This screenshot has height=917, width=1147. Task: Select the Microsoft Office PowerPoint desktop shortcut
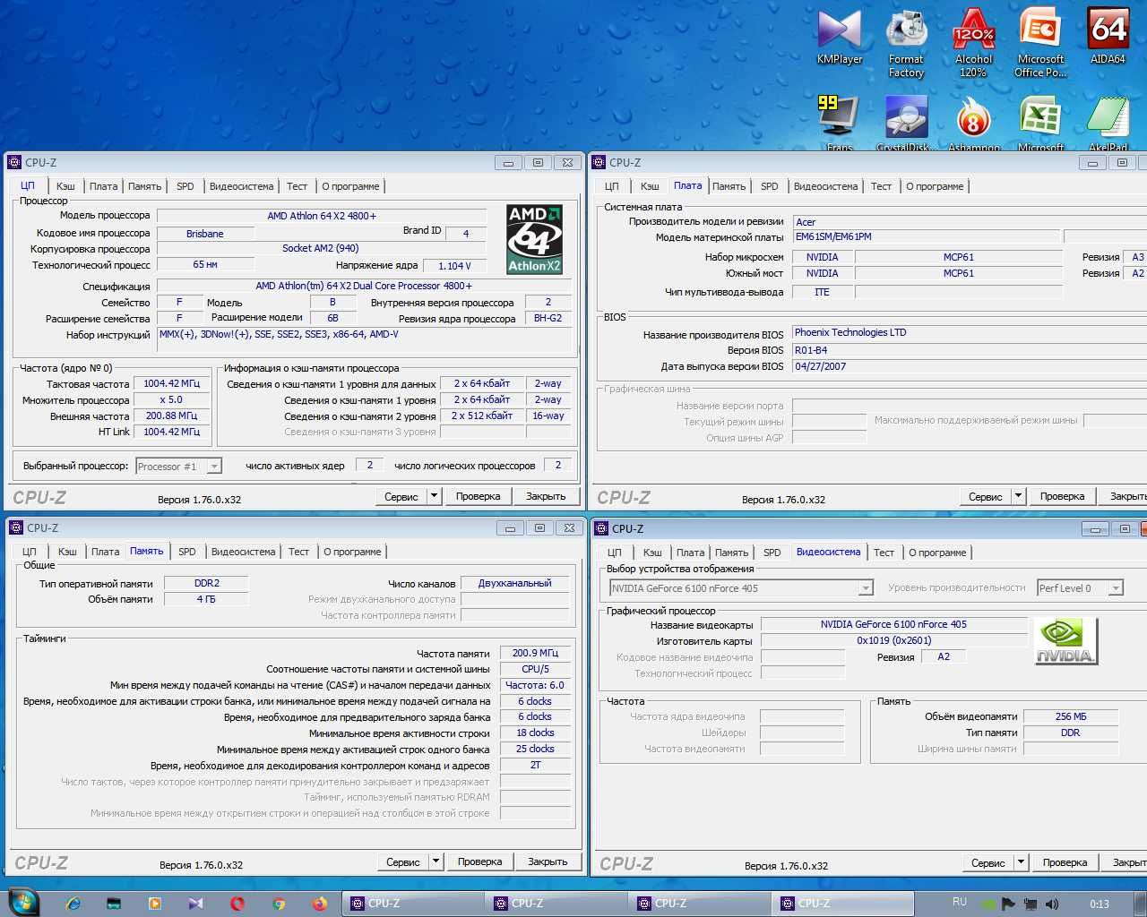[x=1040, y=44]
